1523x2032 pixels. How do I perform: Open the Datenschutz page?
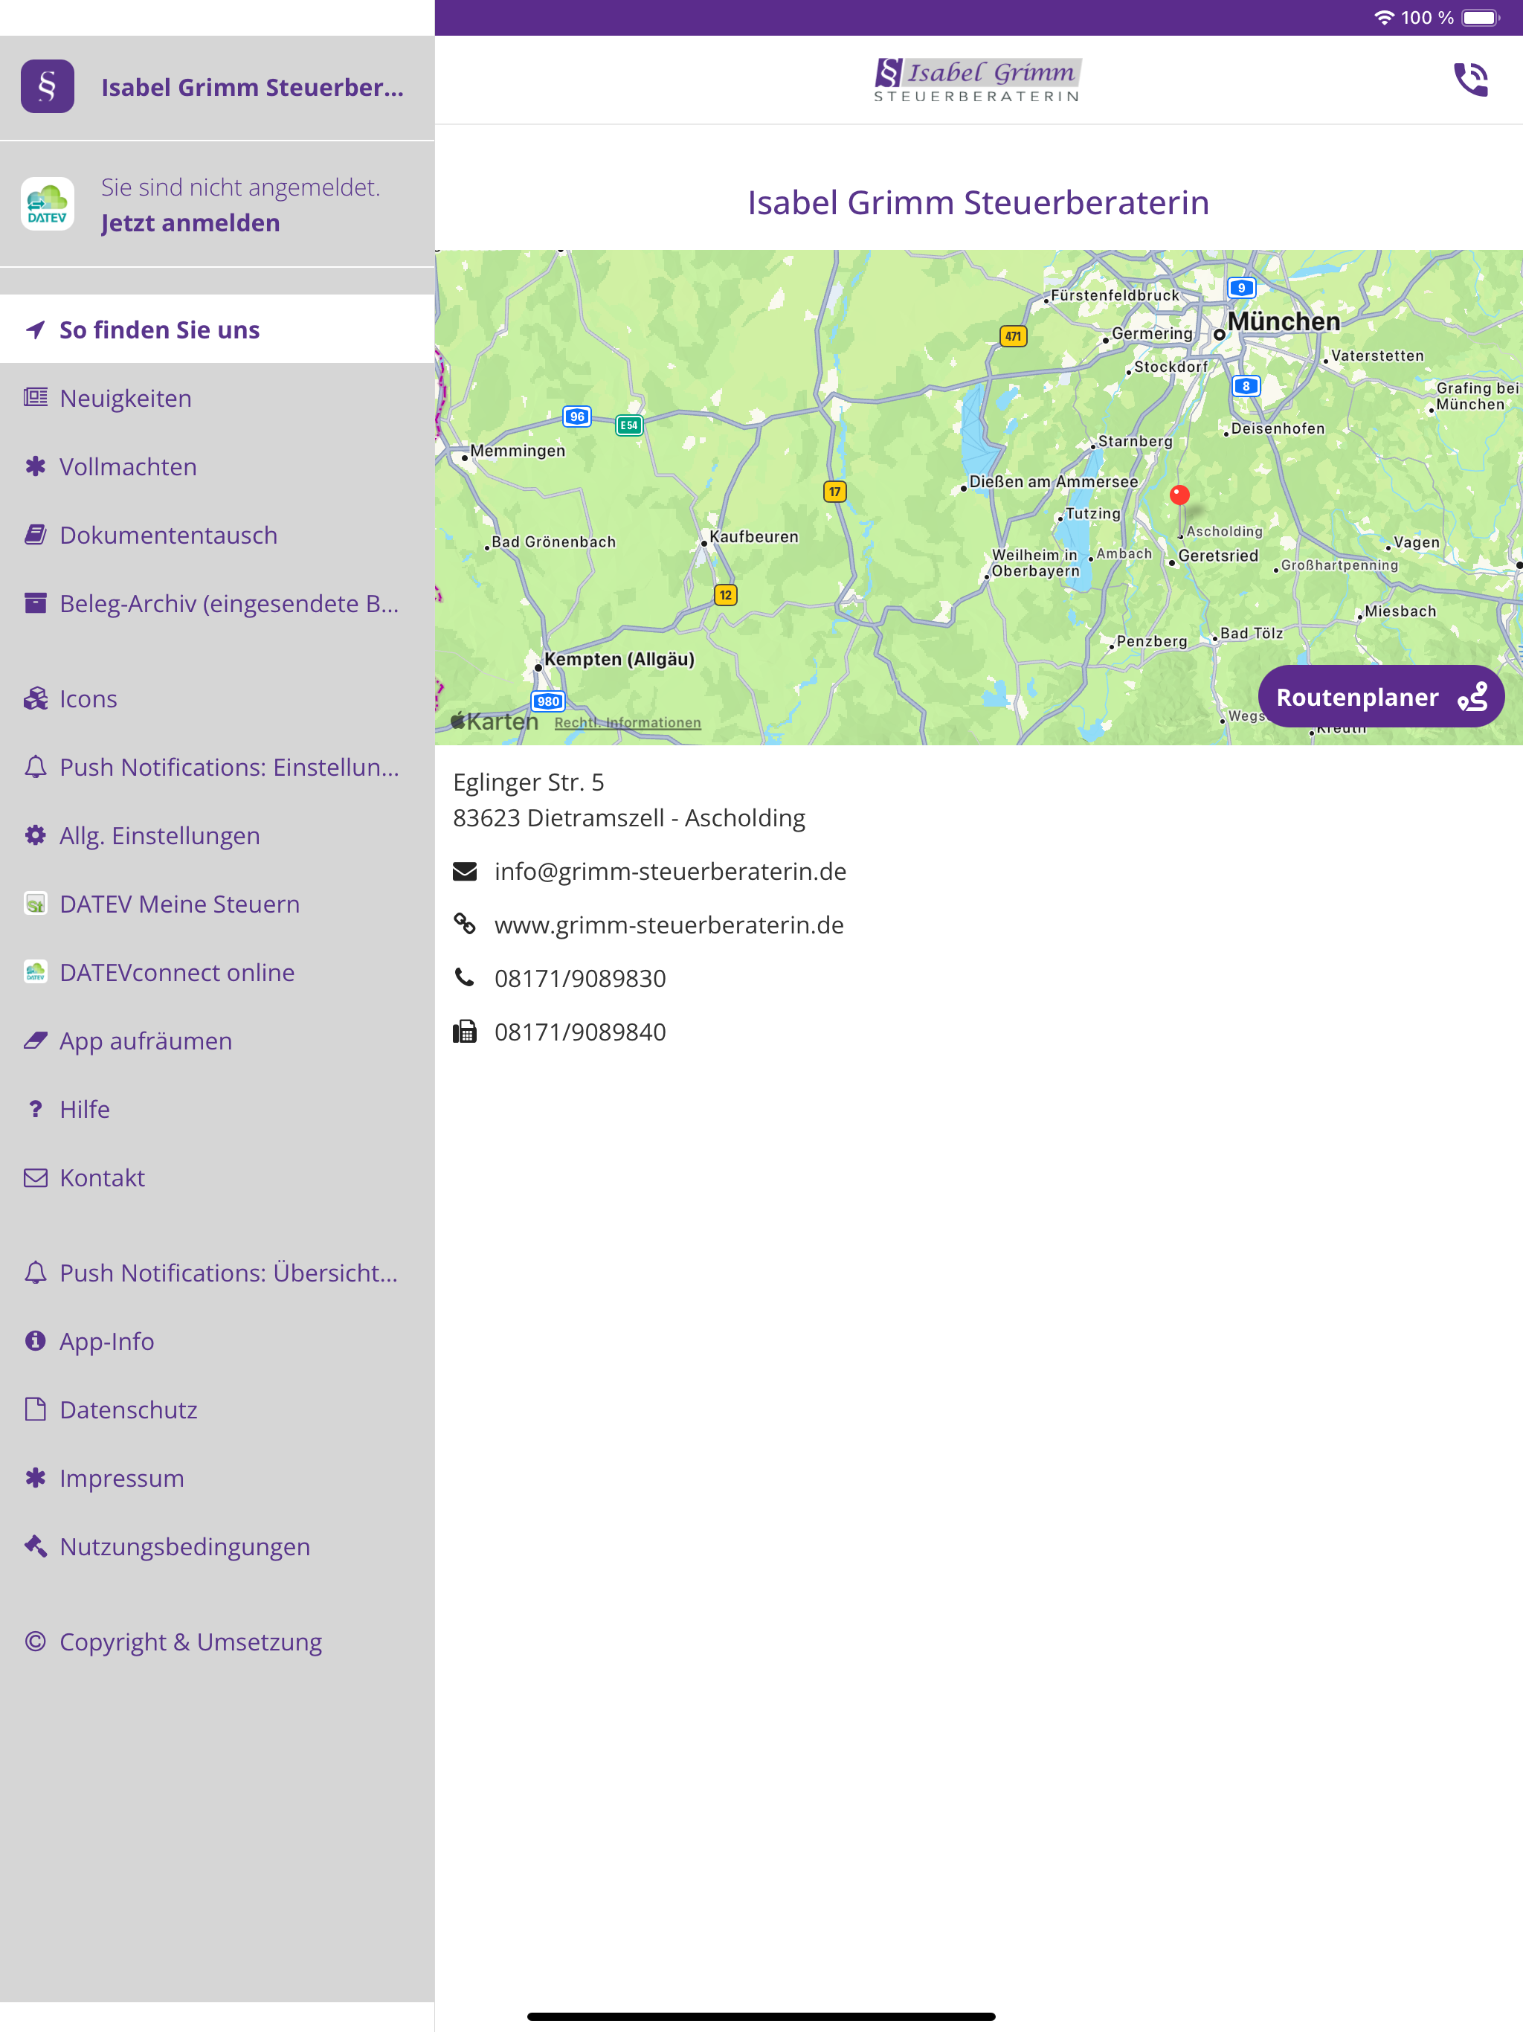coord(218,1409)
